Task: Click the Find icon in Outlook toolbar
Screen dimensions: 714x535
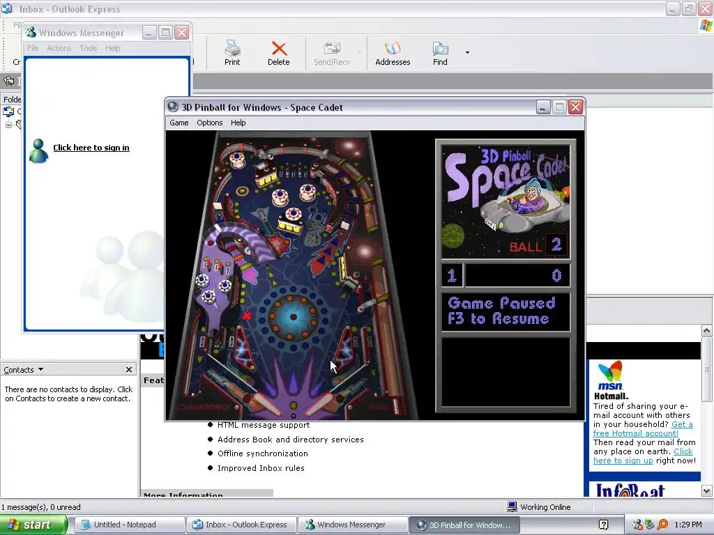Action: tap(440, 54)
